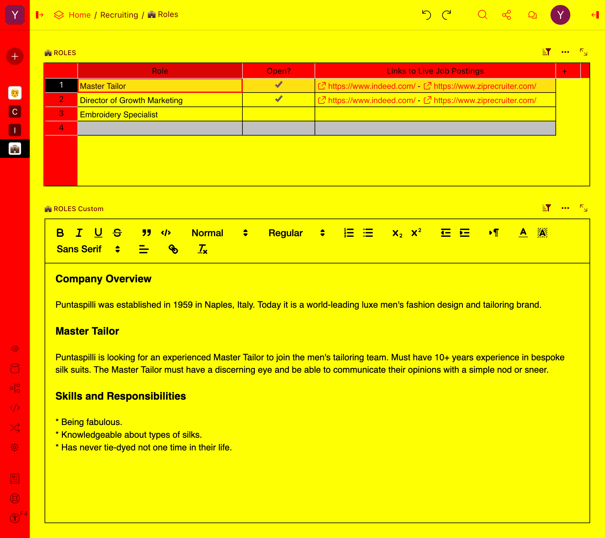Image resolution: width=605 pixels, height=538 pixels.
Task: Open the Roles page name in breadcrumb
Action: [x=163, y=15]
